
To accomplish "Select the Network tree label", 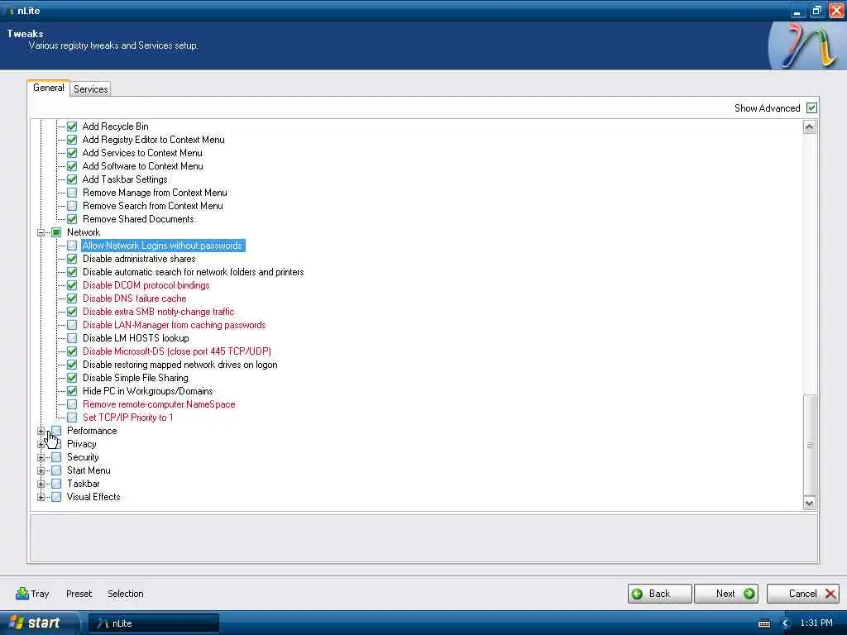I will click(84, 232).
